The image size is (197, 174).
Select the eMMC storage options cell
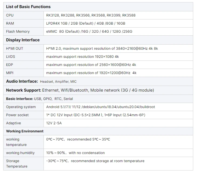pyautogui.click(x=89, y=32)
